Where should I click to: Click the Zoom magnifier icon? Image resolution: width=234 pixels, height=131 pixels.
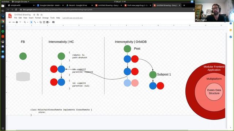click(x=25, y=22)
